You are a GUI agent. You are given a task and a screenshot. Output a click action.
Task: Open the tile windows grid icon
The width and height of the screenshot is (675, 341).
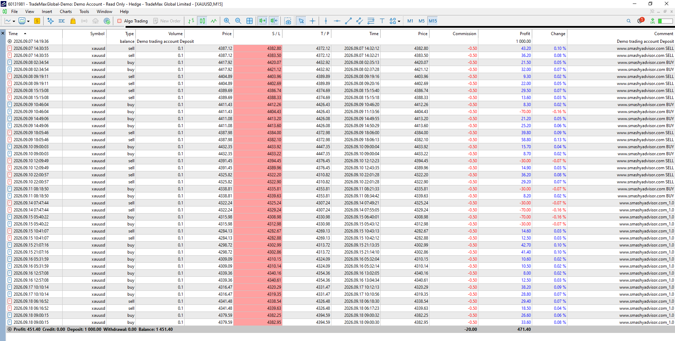249,21
